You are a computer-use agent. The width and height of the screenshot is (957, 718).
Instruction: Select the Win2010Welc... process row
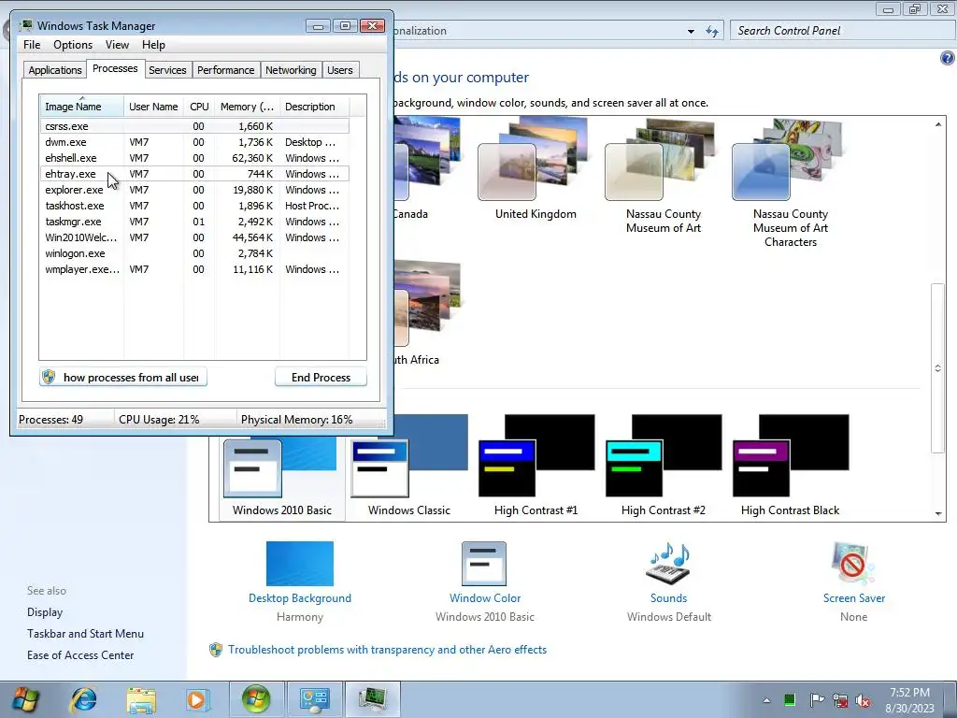pos(194,237)
